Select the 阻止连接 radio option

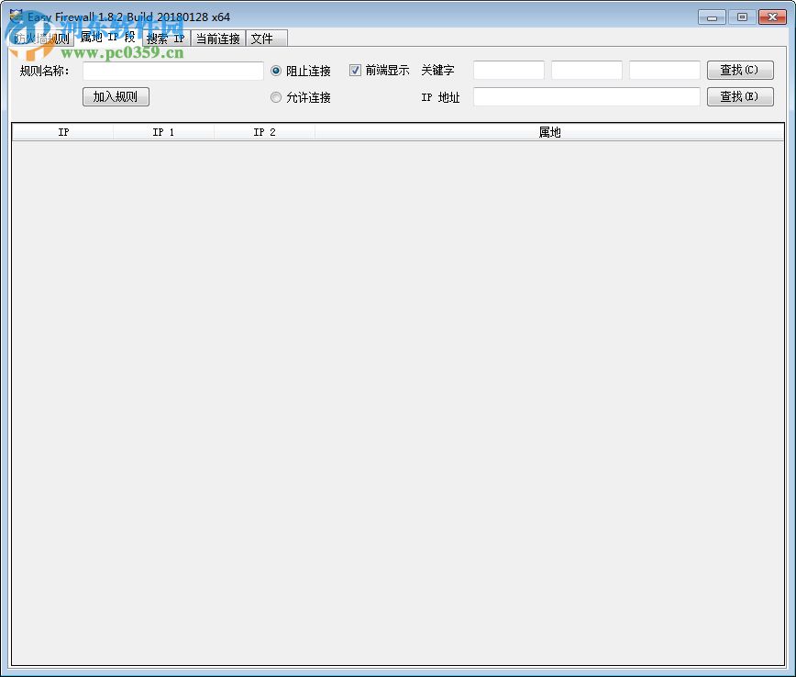click(x=276, y=71)
